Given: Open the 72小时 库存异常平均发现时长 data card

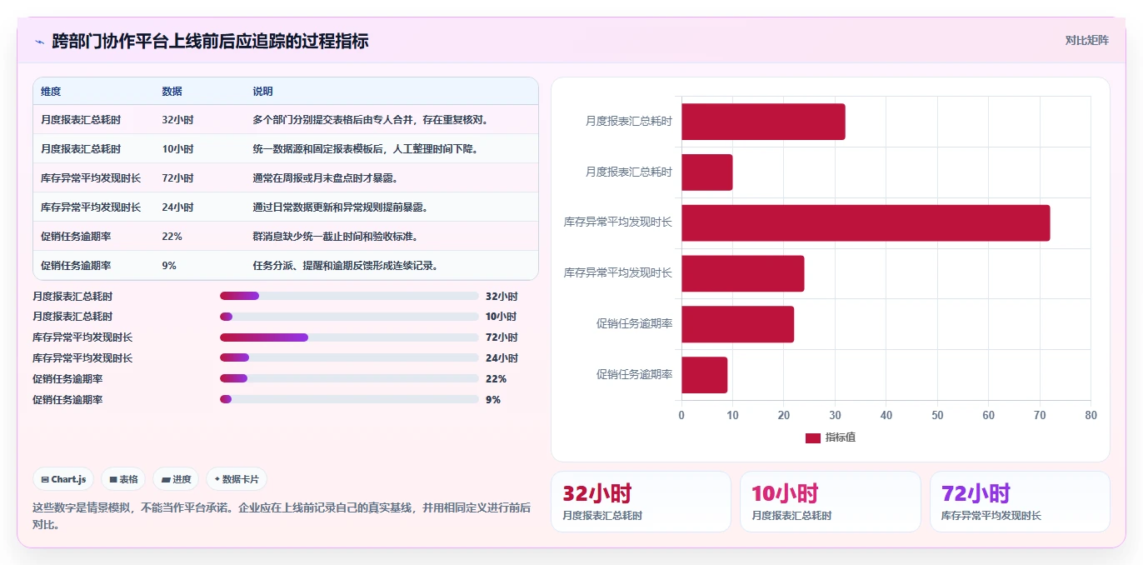Looking at the screenshot, I should (1020, 502).
